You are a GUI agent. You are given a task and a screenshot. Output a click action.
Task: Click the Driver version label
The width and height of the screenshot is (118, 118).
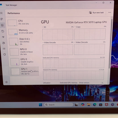84,83
